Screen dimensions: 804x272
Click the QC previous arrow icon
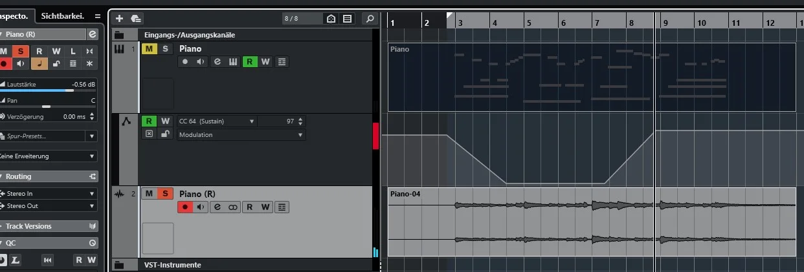47,260
